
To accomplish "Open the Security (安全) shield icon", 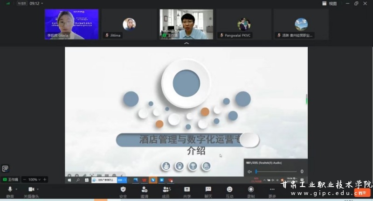I will point(123,190).
